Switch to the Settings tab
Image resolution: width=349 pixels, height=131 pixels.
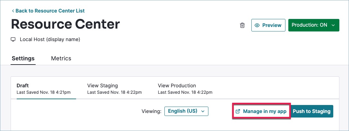(23, 58)
